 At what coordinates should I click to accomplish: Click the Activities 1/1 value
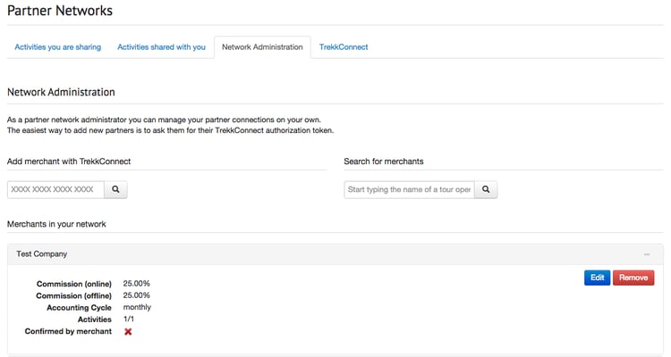[x=130, y=319]
